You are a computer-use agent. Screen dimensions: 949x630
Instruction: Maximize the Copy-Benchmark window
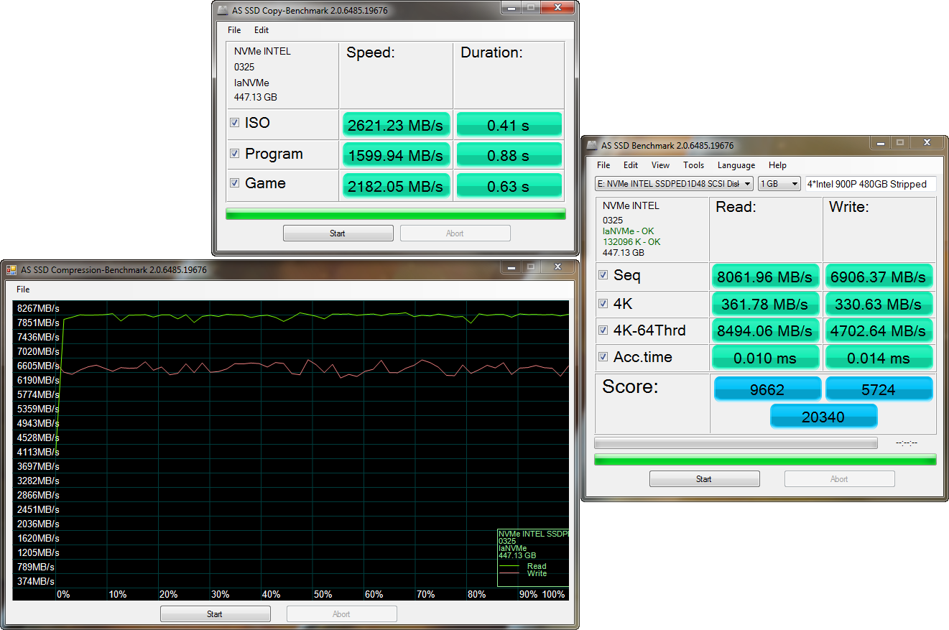click(x=531, y=6)
